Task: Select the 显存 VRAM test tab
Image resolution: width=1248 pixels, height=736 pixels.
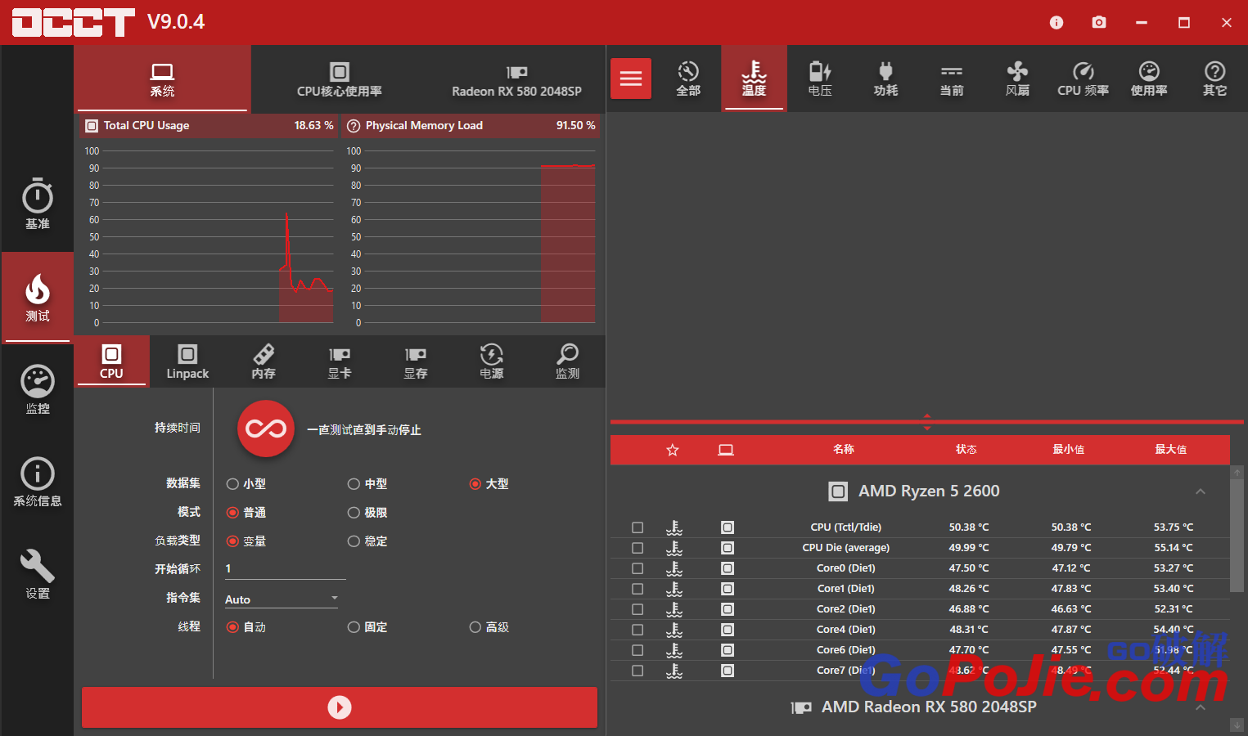Action: tap(416, 361)
